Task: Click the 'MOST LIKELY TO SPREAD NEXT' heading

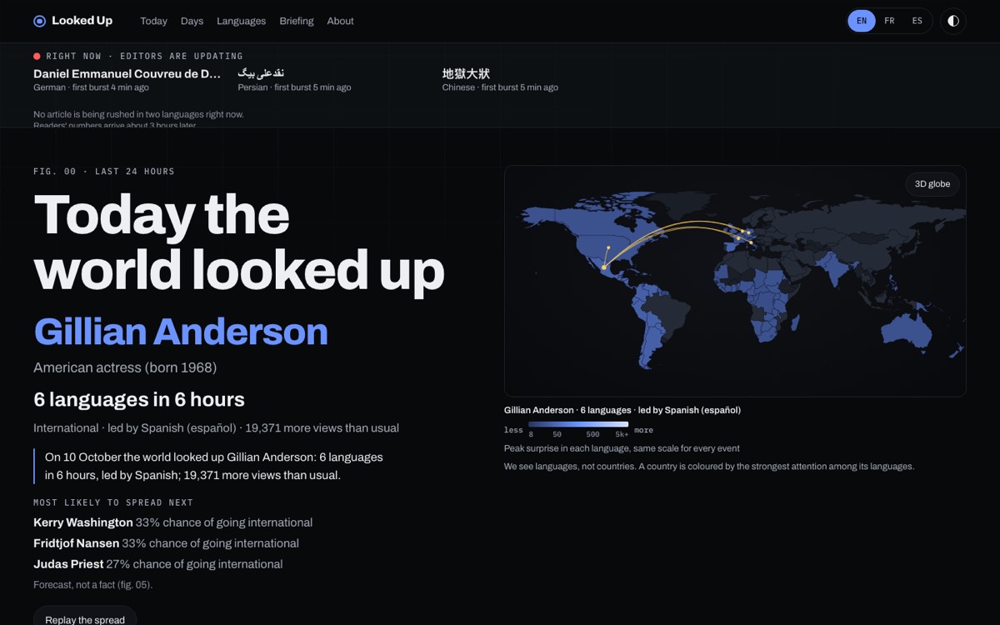Action: (x=113, y=502)
